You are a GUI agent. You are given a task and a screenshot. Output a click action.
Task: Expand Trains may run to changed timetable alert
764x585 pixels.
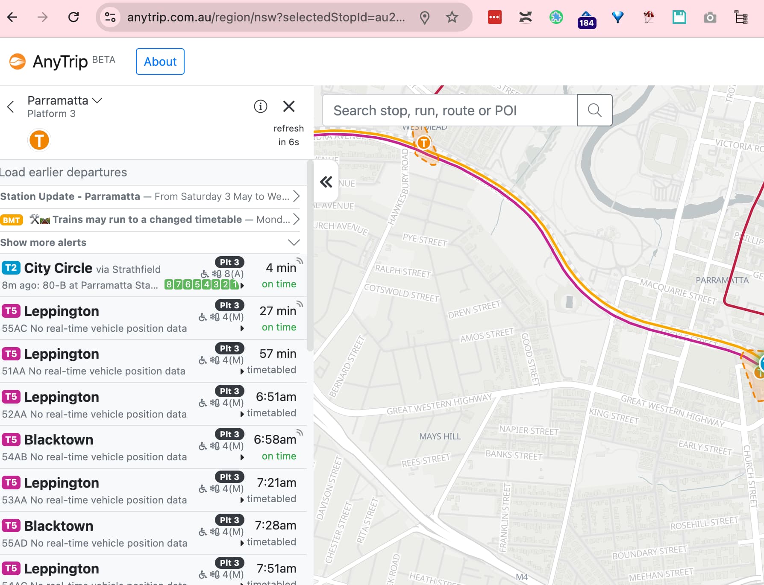coord(150,219)
